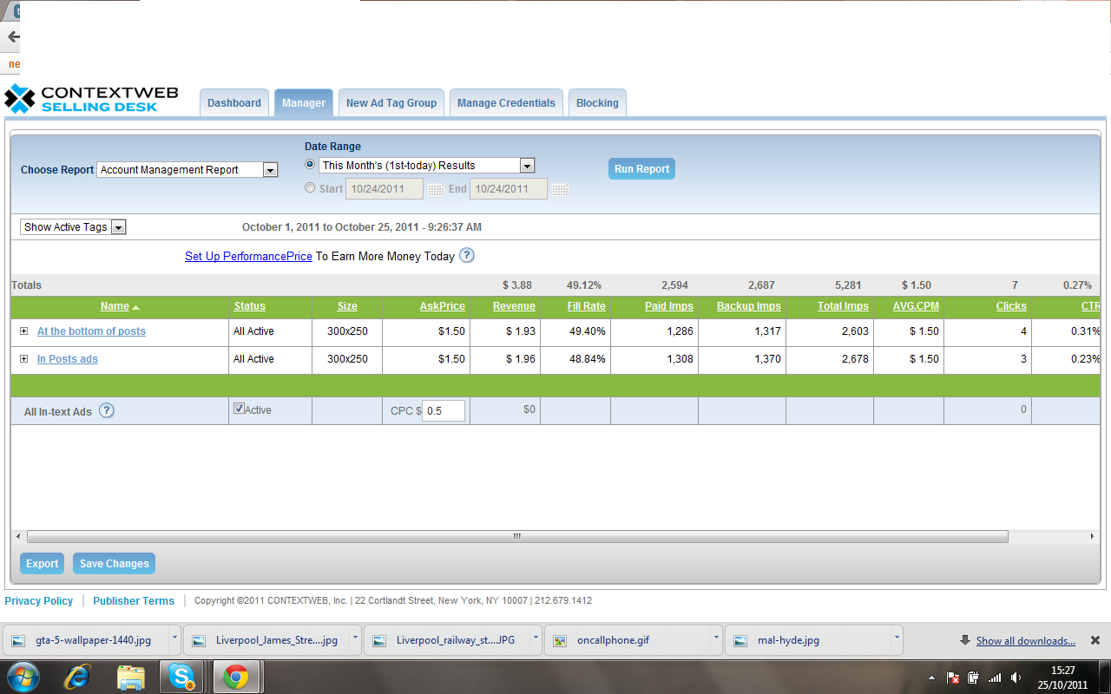Open the New Ad Tag Group tab
Image resolution: width=1111 pixels, height=694 pixels.
pos(391,102)
